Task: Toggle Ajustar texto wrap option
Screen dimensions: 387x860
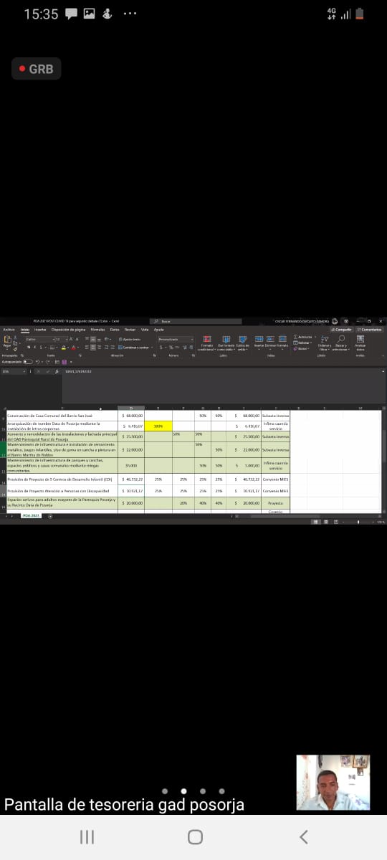Action: [130, 339]
